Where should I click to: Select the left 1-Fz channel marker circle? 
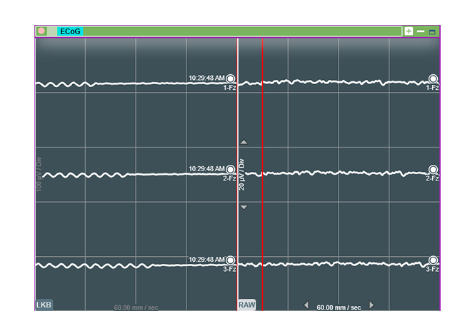click(x=231, y=79)
